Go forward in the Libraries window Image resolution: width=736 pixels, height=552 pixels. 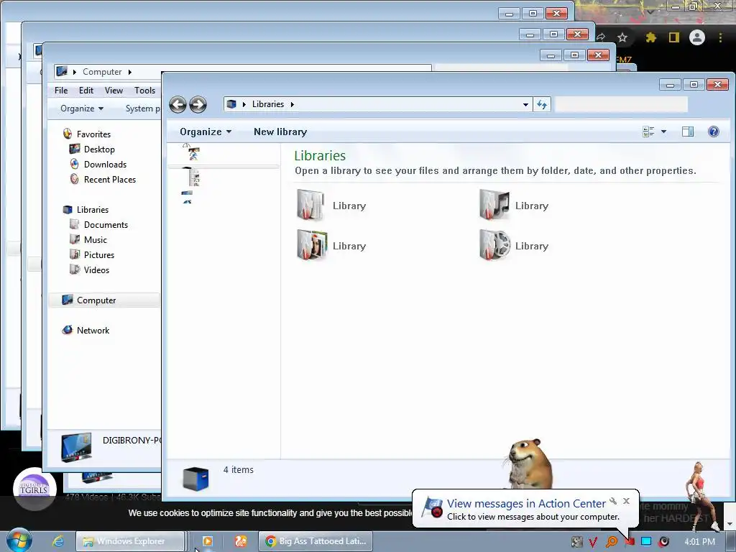[x=198, y=104]
